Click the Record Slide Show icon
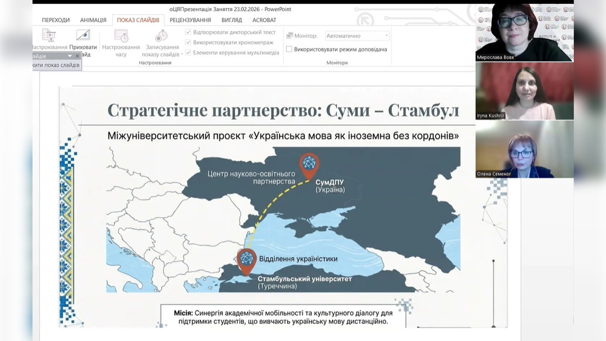Viewport: 606px width, 341px height. 162,36
